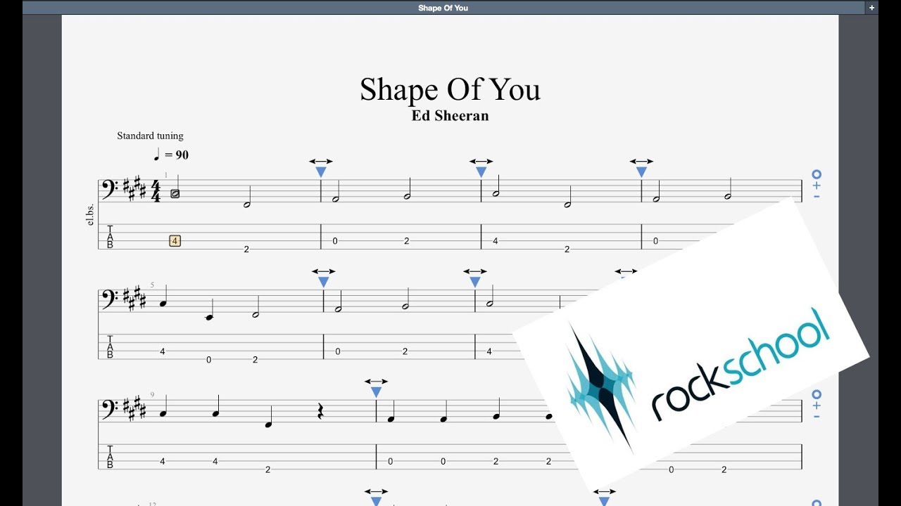Click the TAB label on the first system
This screenshot has width=901, height=506.
click(x=110, y=237)
